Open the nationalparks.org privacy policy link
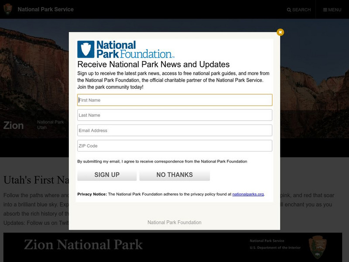Viewport: 349px width, 262px height. (x=248, y=194)
